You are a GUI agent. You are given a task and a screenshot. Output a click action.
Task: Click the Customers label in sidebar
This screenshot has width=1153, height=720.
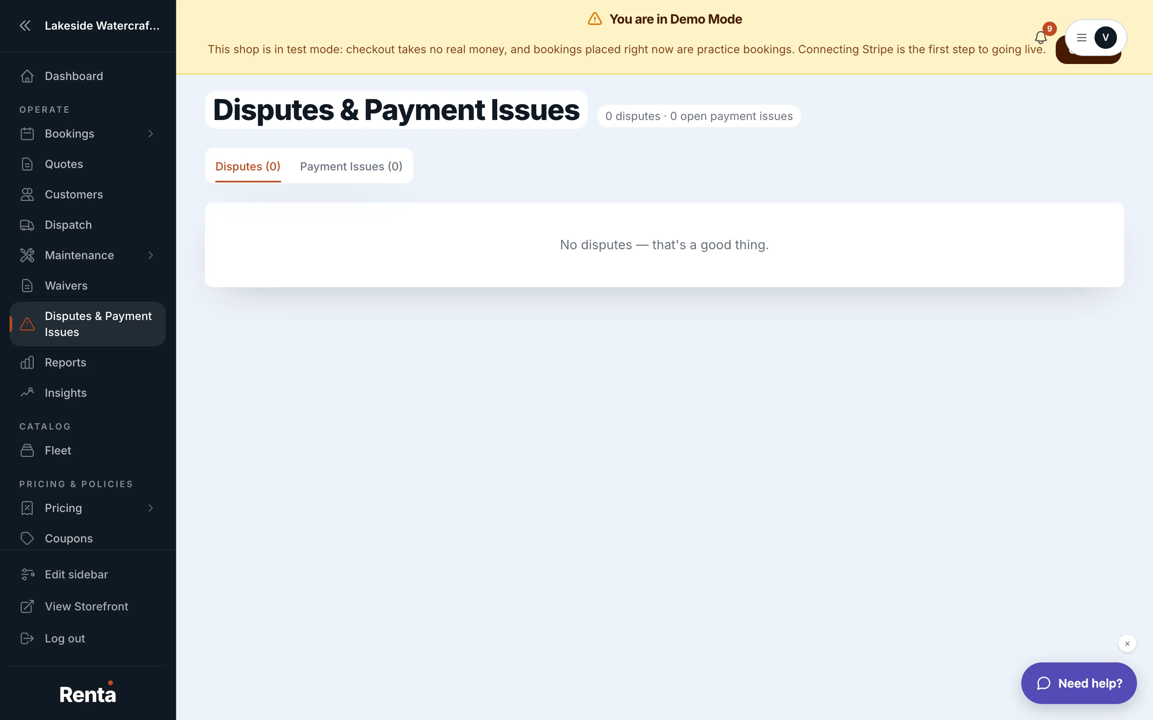pos(74,195)
